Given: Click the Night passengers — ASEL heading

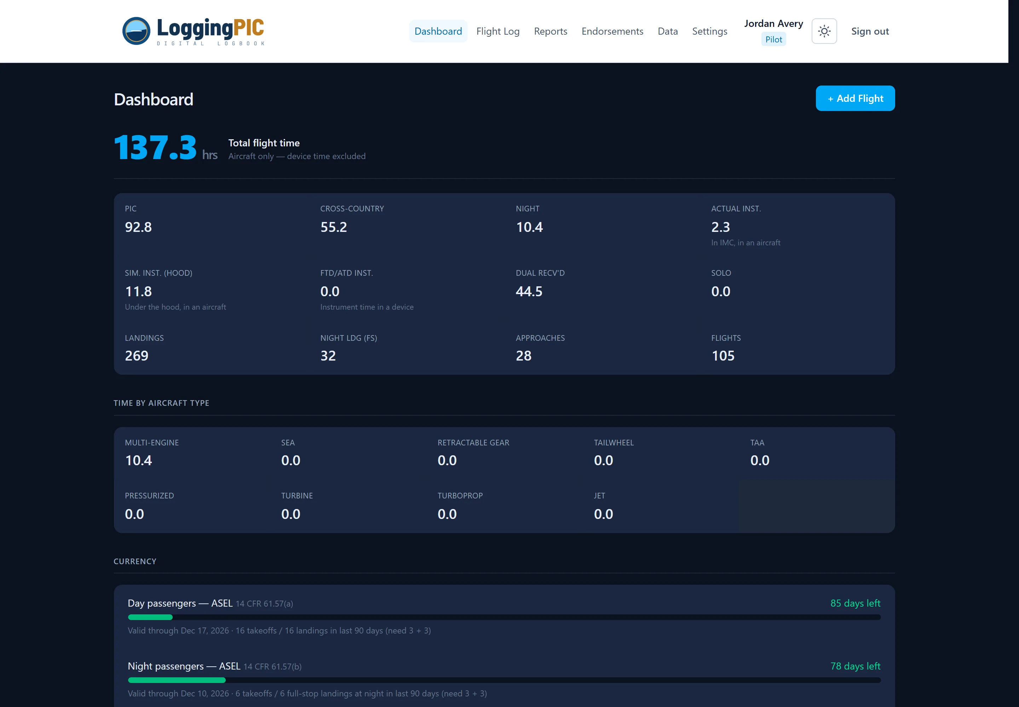Looking at the screenshot, I should coord(184,666).
